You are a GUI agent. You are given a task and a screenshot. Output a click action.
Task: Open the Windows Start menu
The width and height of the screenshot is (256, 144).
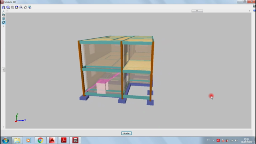click(6, 140)
